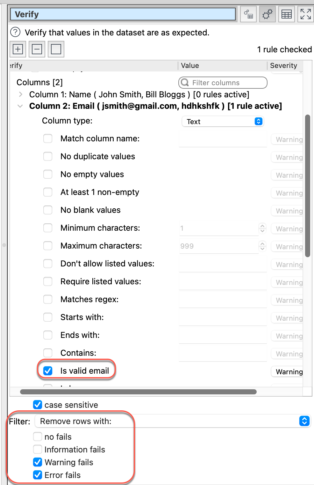Click the expand all rules plus icon
This screenshot has height=485, width=314.
coord(18,49)
